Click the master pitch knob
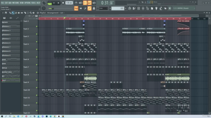 44,8
